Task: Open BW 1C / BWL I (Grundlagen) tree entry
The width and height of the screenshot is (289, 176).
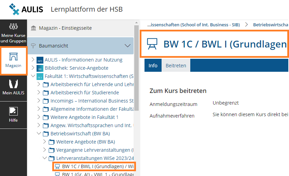Action: pos(98,166)
